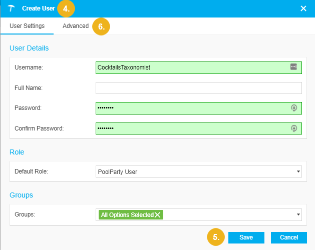The height and width of the screenshot is (250, 315).
Task: Click the PoolParty logo icon in title bar
Action: [x=11, y=8]
